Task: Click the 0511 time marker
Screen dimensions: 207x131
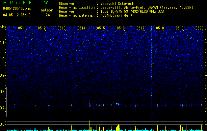Action: (x=22, y=28)
